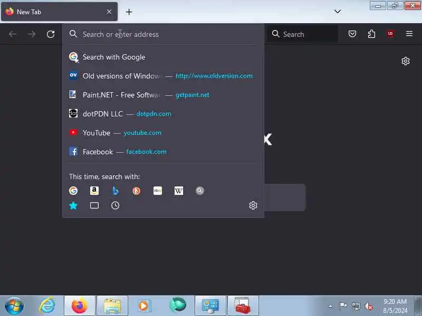Expand the list all tabs chevron
The height and width of the screenshot is (316, 422).
[338, 11]
